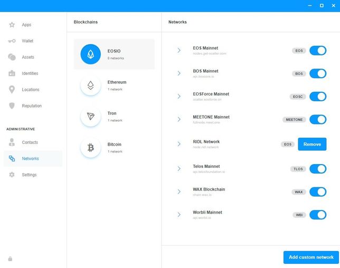
Task: Disable the EOS Mainnet toggle
Action: pyautogui.click(x=317, y=51)
